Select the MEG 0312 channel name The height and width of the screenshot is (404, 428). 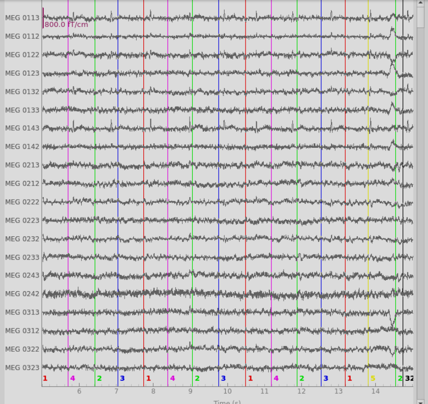pyautogui.click(x=22, y=331)
